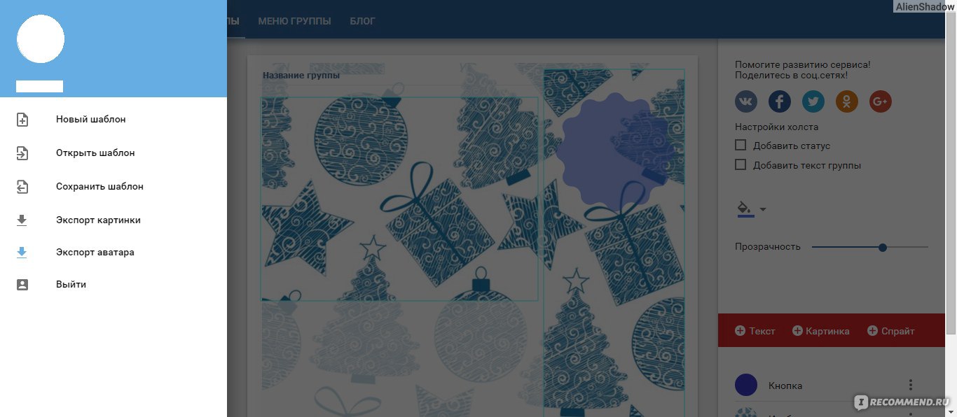Enable the Добавить статус checkbox
The image size is (957, 417).
pyautogui.click(x=741, y=146)
